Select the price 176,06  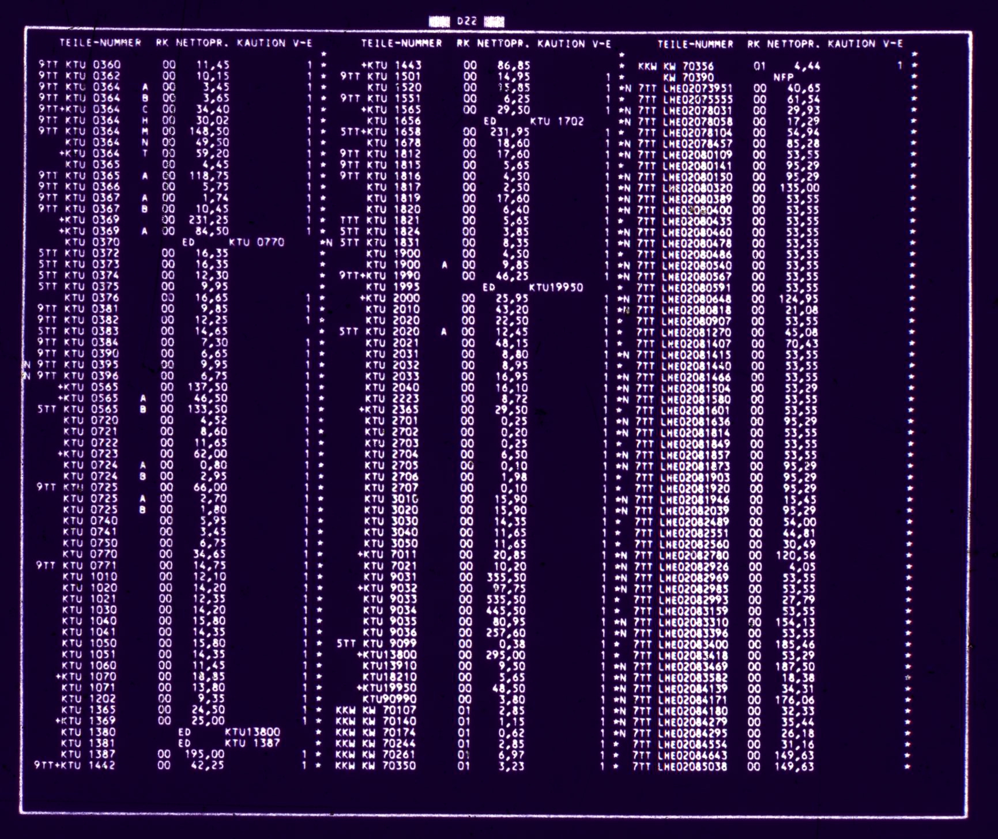[794, 700]
